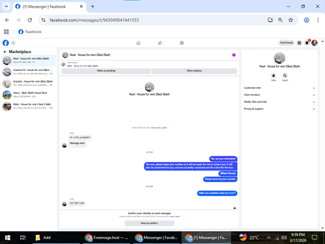Open Chrome's three-dot menu
325x244 pixels.
tap(318, 20)
